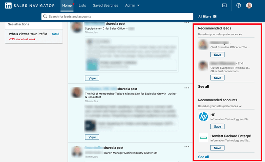Open options for the Supplyframe post
Viewport: 265px width, 162px height.
186,23
